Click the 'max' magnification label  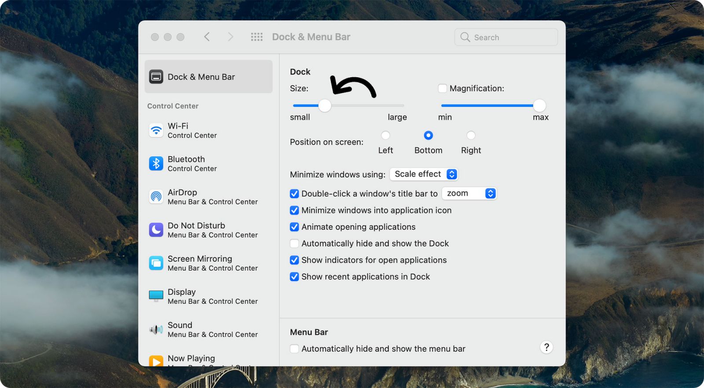(541, 117)
